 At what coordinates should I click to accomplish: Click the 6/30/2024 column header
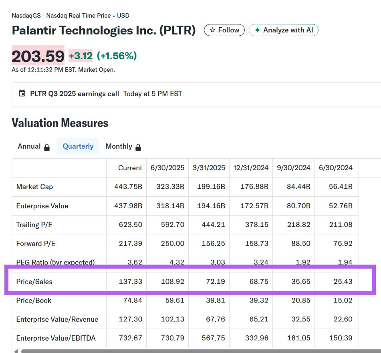coord(336,168)
